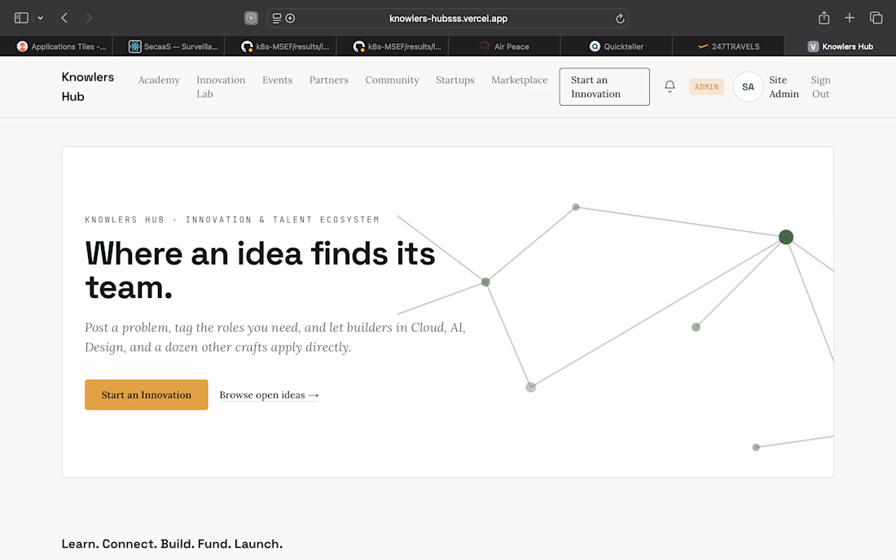Follow the Browse open ideas link
Screen dimensions: 896x560
coord(269,395)
